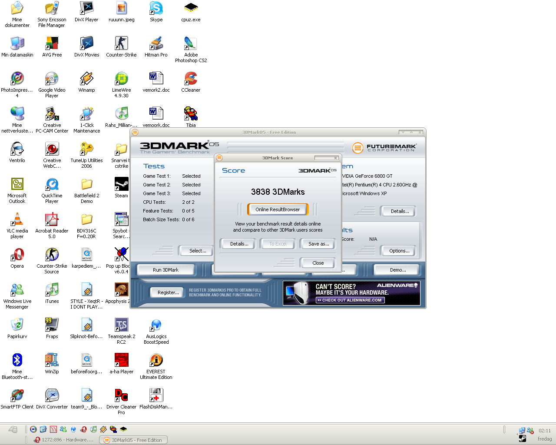Select LimeWire 4.9.30 icon
556x445 pixels.
point(121,85)
